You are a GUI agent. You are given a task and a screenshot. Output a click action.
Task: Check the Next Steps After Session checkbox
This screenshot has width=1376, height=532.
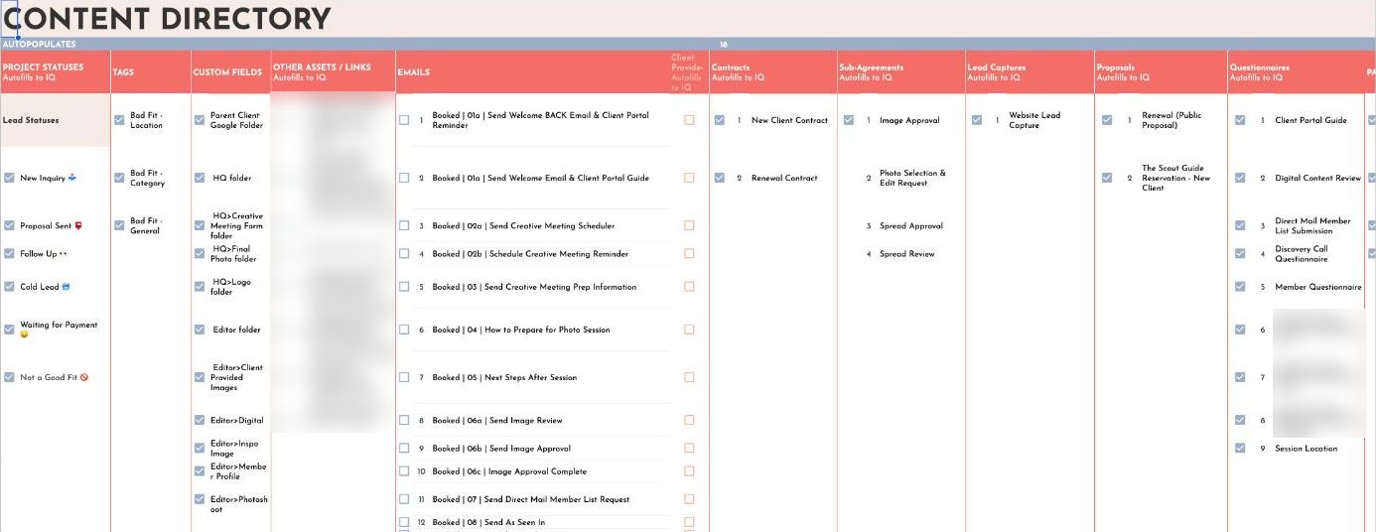click(x=404, y=377)
